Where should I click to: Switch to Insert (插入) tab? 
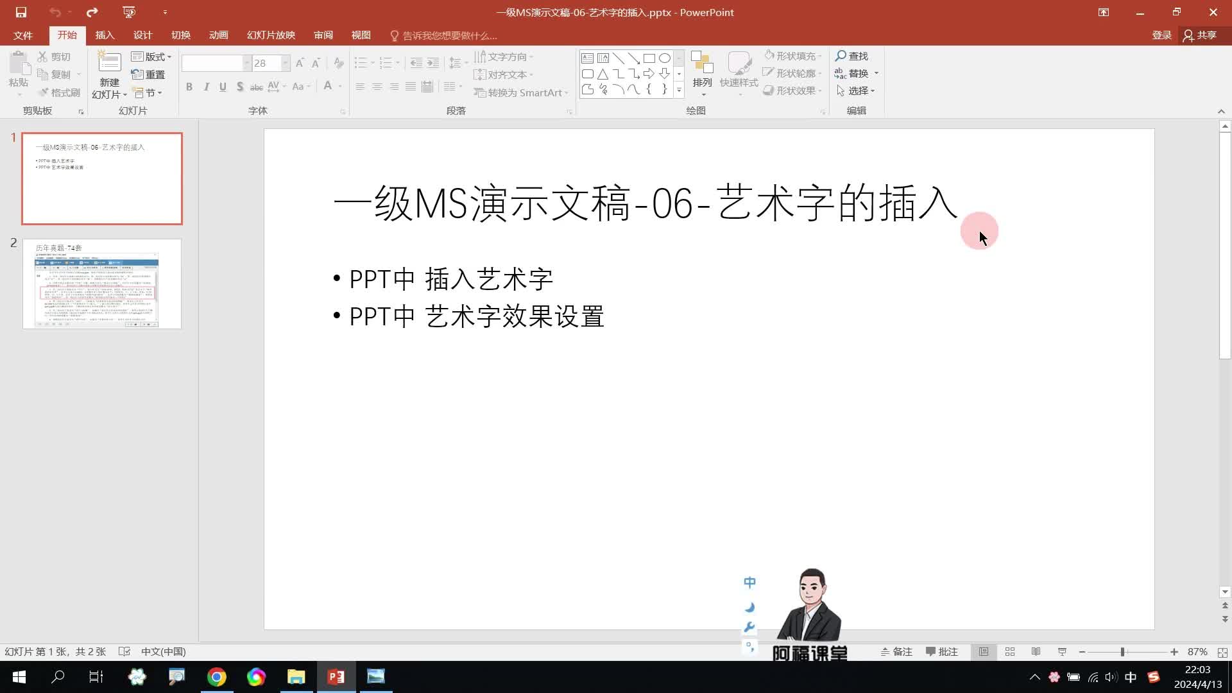coord(105,35)
